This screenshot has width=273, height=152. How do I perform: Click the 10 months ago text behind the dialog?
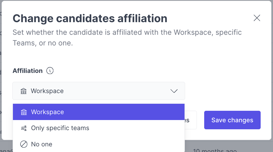pos(215,151)
